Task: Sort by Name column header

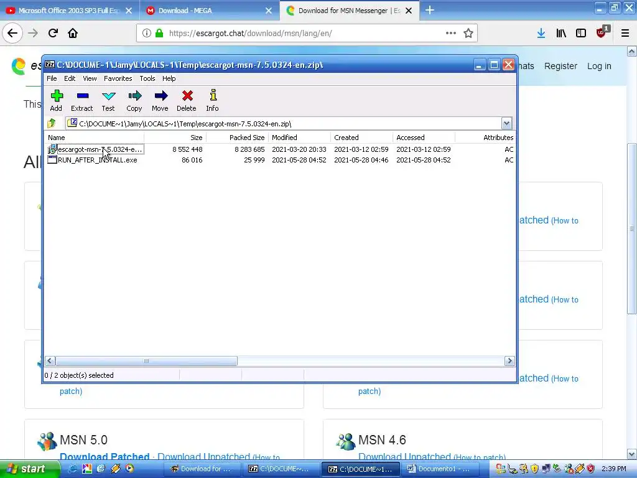Action: (x=95, y=138)
